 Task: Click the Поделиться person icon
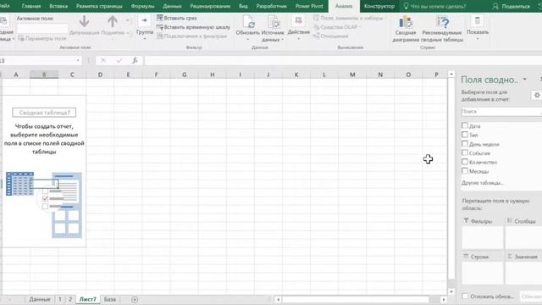click(495, 6)
